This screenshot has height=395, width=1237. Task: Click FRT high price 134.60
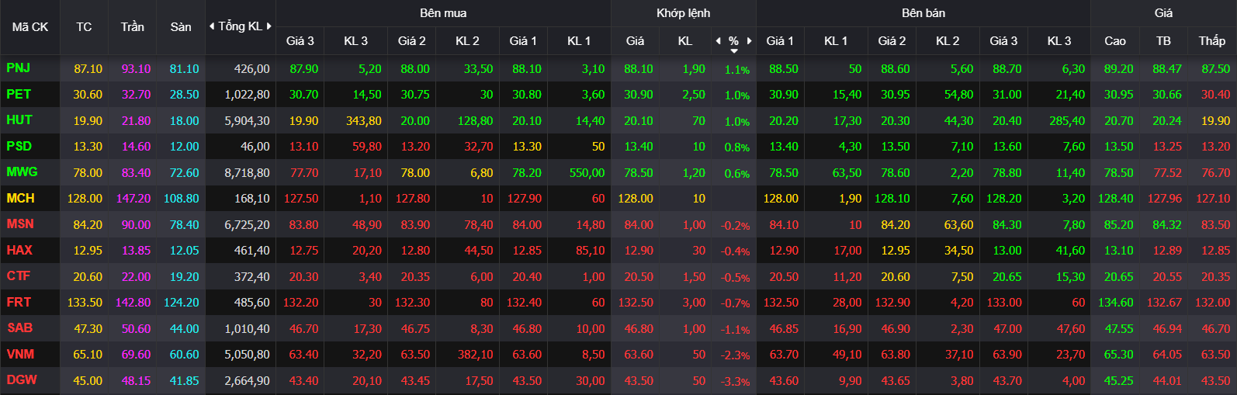[x=1115, y=303]
